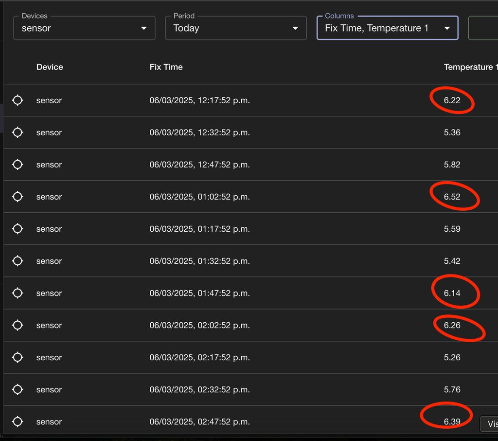Click locate icon for 12:17:52 p.m. row

[18, 100]
